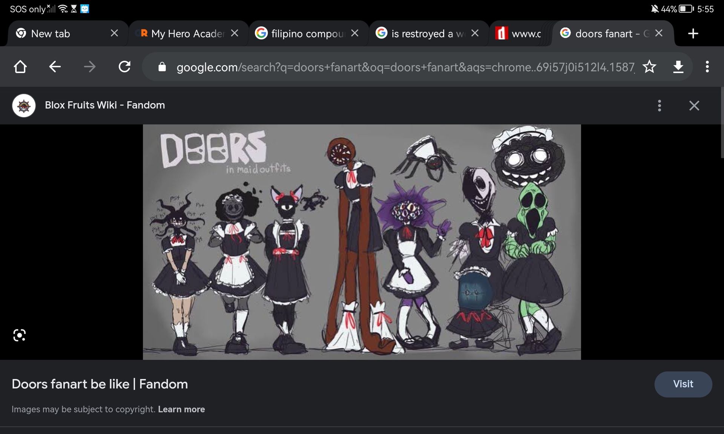Tap the Doors maid outfits image
Image resolution: width=724 pixels, height=434 pixels.
tap(362, 242)
